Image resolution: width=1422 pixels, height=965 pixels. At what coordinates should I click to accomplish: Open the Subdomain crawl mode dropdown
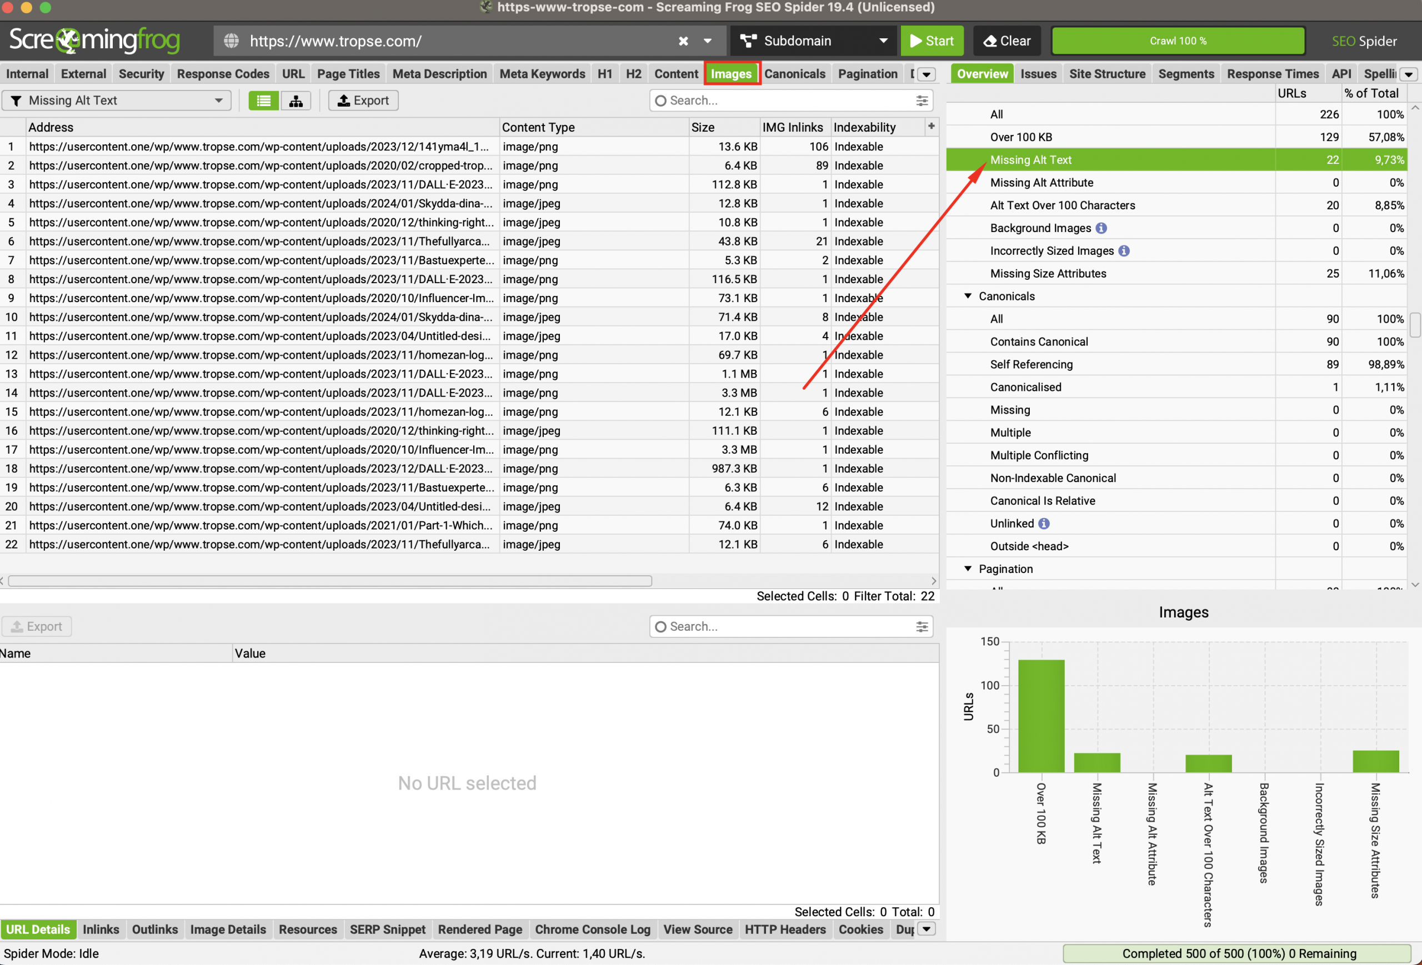point(813,41)
